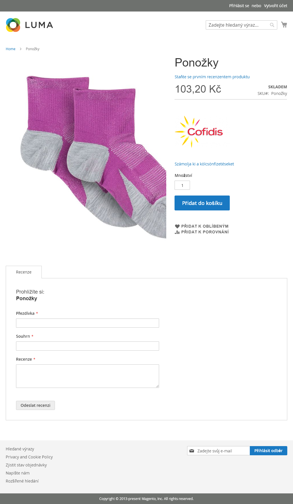Submit with Odeslat recenzi button

click(35, 405)
